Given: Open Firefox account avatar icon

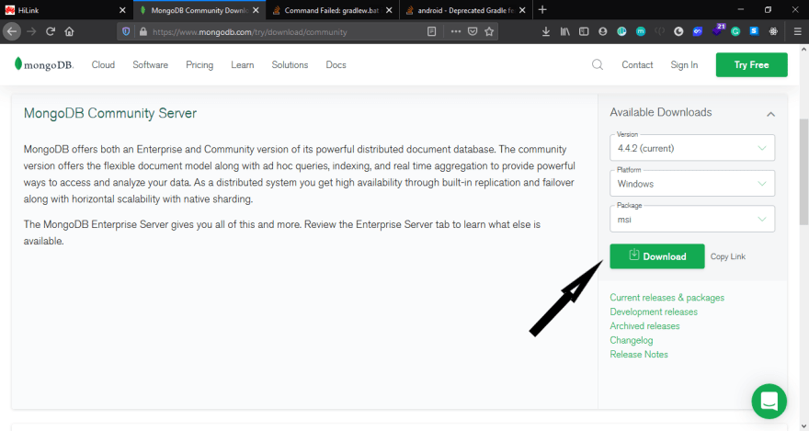Looking at the screenshot, I should coord(603,31).
